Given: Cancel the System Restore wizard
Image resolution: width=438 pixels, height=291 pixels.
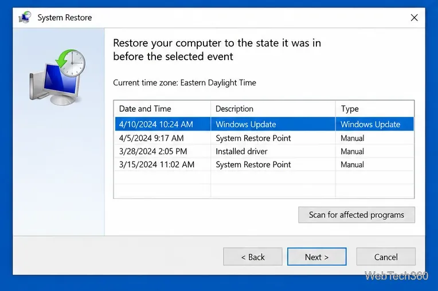Looking at the screenshot, I should 386,257.
